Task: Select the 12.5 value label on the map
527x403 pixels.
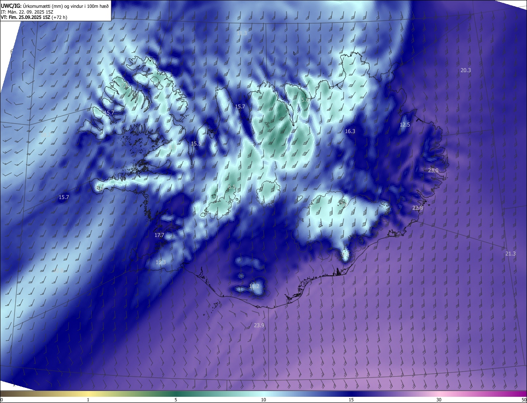Action: tap(405, 125)
